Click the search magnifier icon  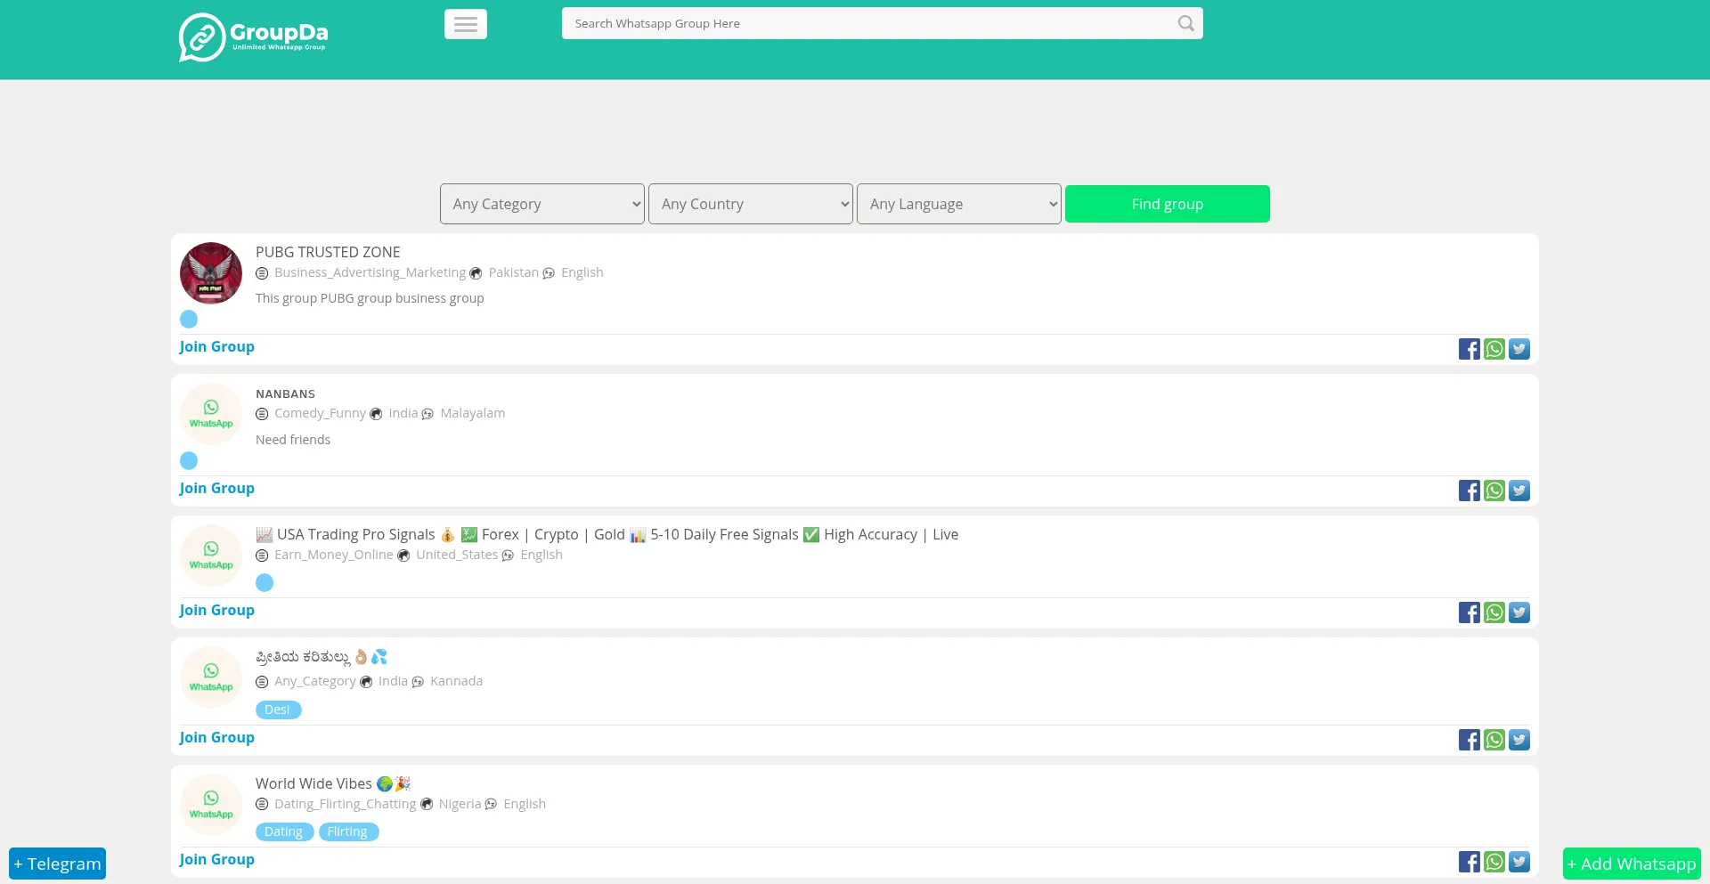coord(1185,23)
